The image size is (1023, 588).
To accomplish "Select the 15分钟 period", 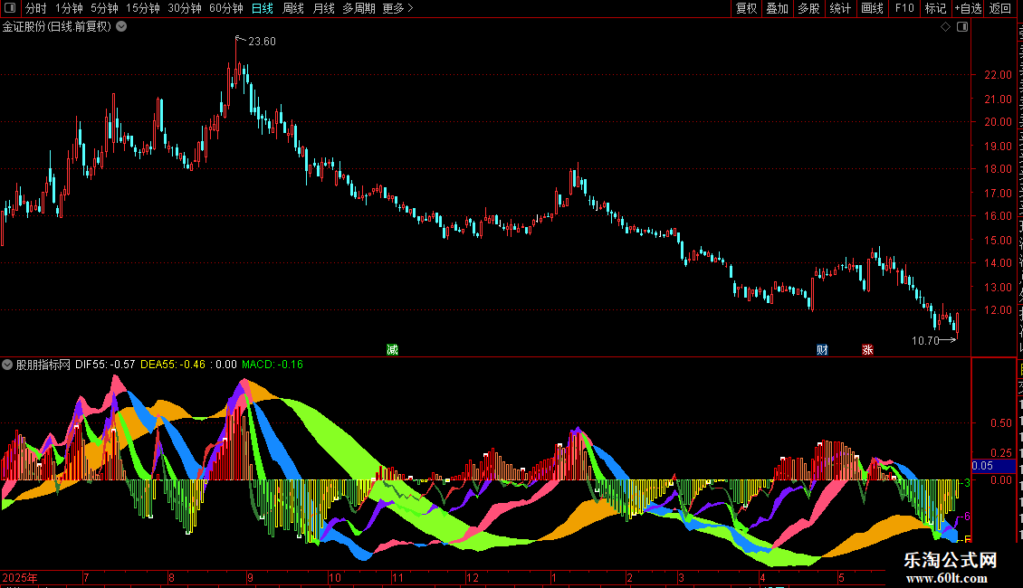I will tap(143, 8).
